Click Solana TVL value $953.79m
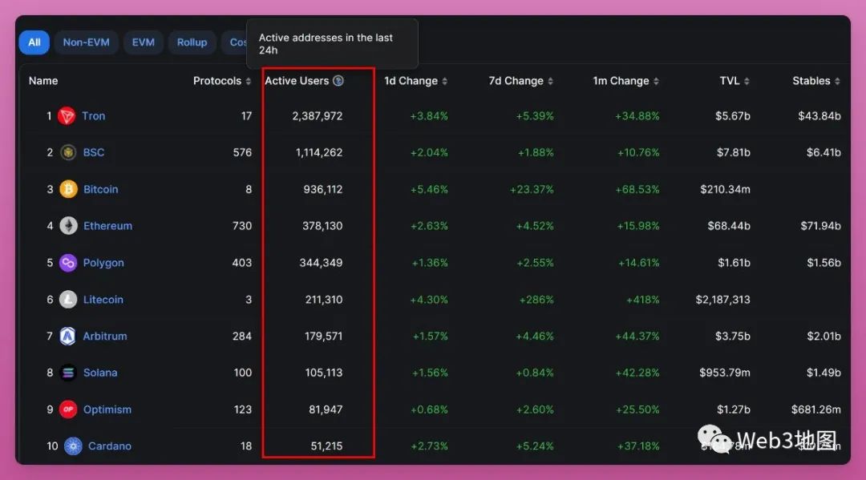 725,373
